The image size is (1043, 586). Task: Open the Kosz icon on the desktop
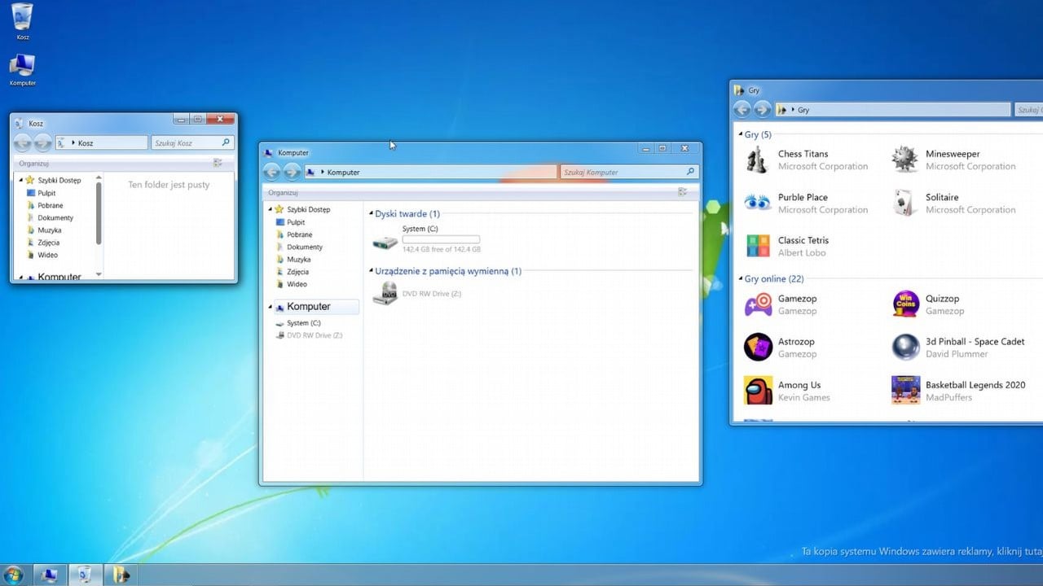click(21, 16)
